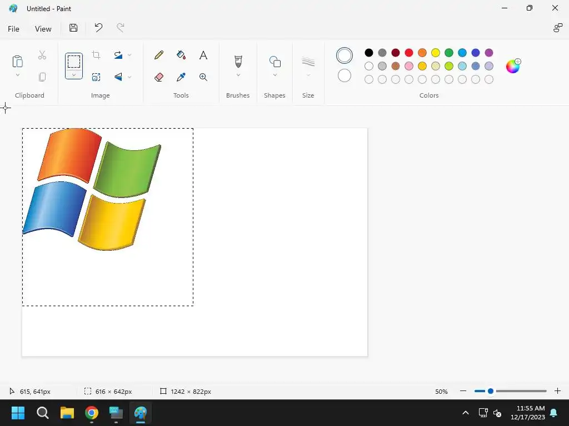Expand the Shapes dropdown chevron
The image size is (569, 426).
[274, 75]
